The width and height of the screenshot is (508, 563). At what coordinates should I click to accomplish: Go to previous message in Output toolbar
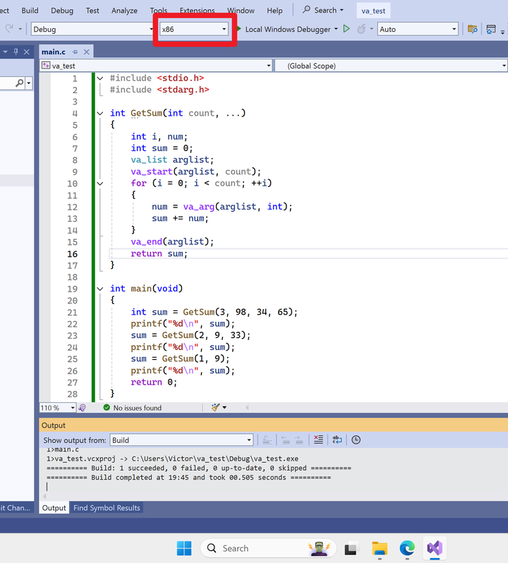[x=286, y=440]
